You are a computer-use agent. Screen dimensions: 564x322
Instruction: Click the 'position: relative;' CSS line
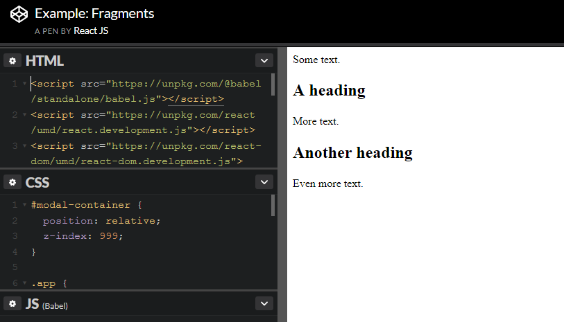[x=101, y=220]
